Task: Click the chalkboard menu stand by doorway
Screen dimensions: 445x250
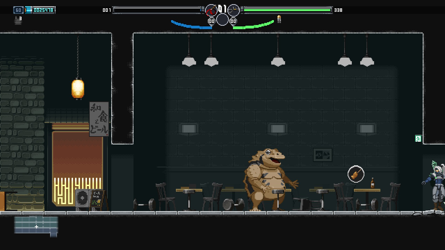Action: pyautogui.click(x=96, y=199)
